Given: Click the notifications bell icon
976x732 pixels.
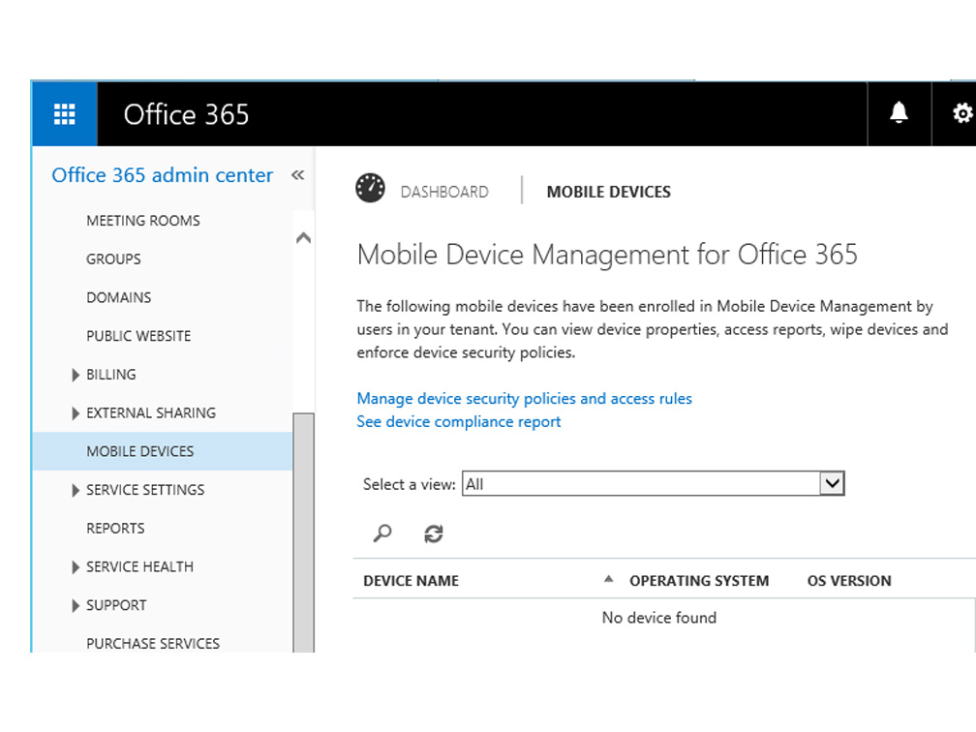Looking at the screenshot, I should 899,114.
